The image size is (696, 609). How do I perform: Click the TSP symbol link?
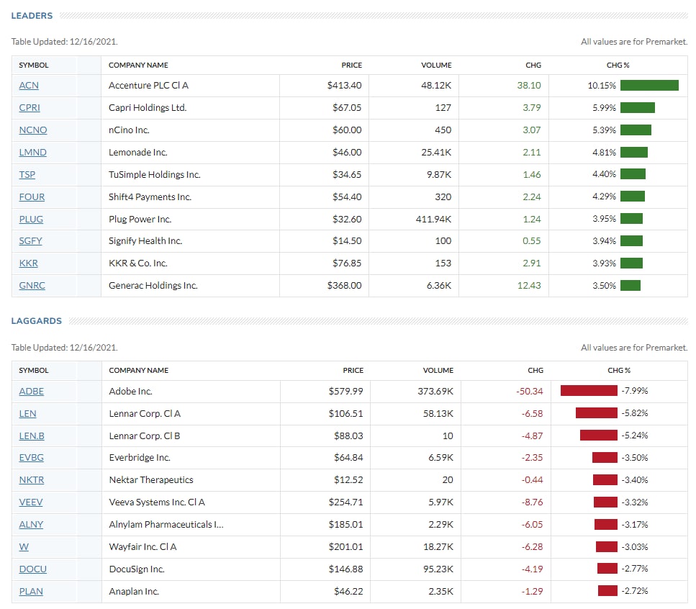(x=27, y=174)
